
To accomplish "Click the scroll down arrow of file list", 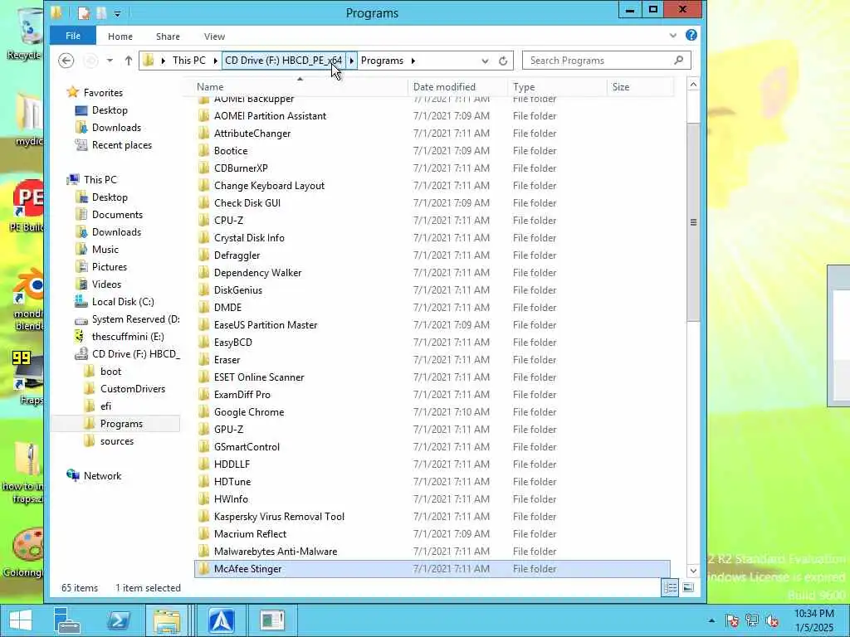I will (693, 571).
